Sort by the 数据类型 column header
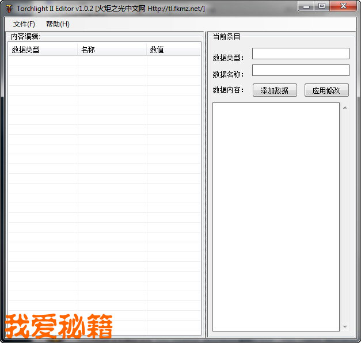The width and height of the screenshot is (361, 343). pyautogui.click(x=43, y=49)
